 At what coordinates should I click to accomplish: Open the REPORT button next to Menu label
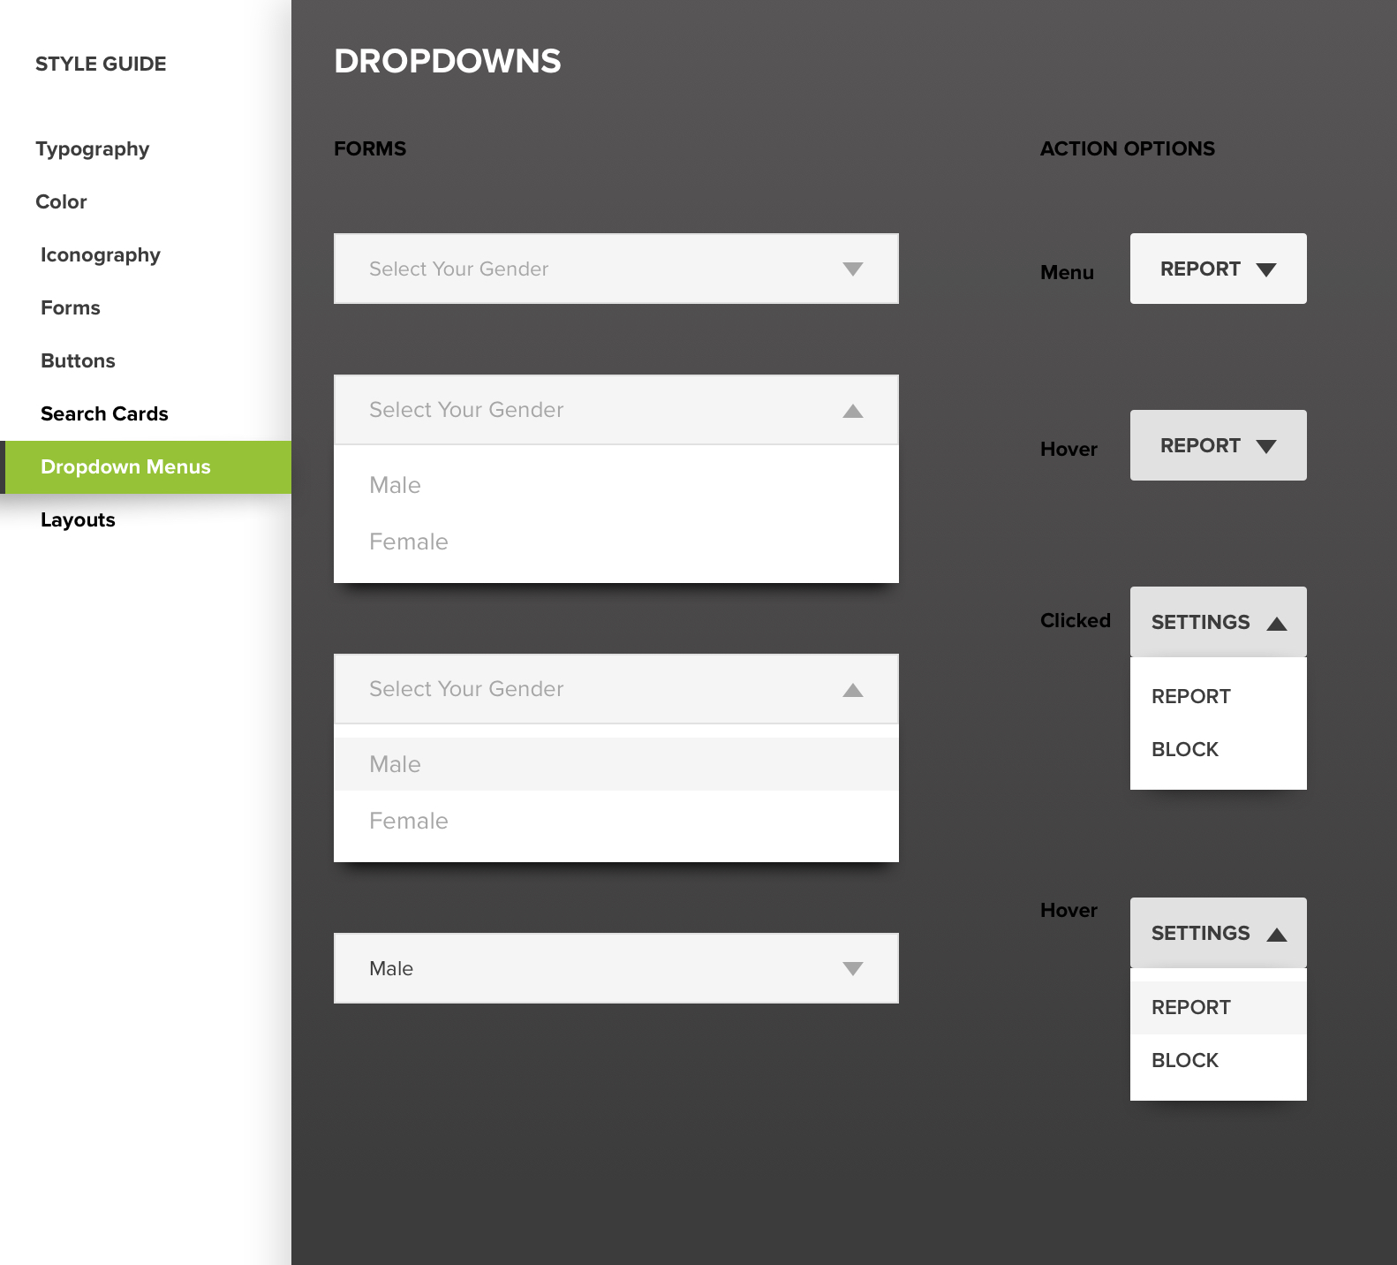coord(1219,269)
